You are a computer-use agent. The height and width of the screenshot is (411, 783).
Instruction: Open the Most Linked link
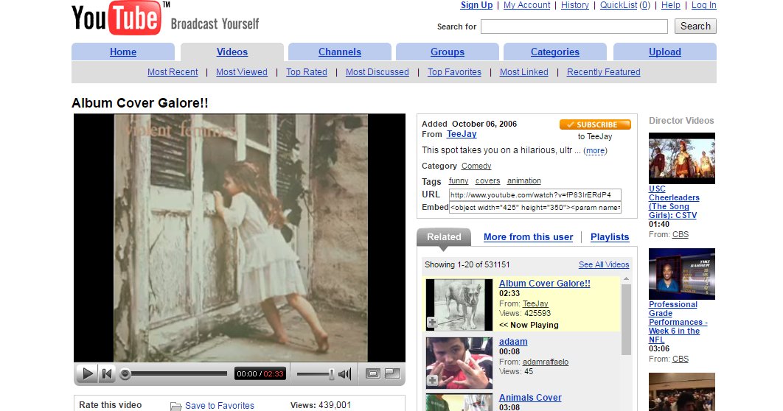tap(523, 72)
